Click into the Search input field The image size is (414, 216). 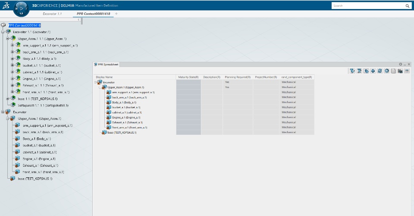coord(368,6)
